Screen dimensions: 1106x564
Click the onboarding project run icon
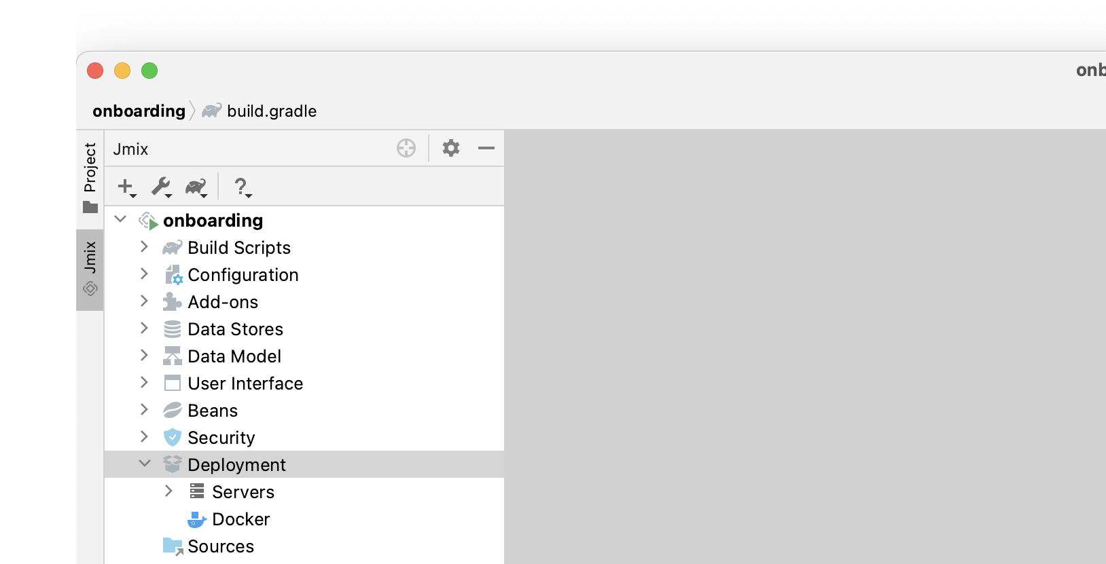tap(149, 221)
